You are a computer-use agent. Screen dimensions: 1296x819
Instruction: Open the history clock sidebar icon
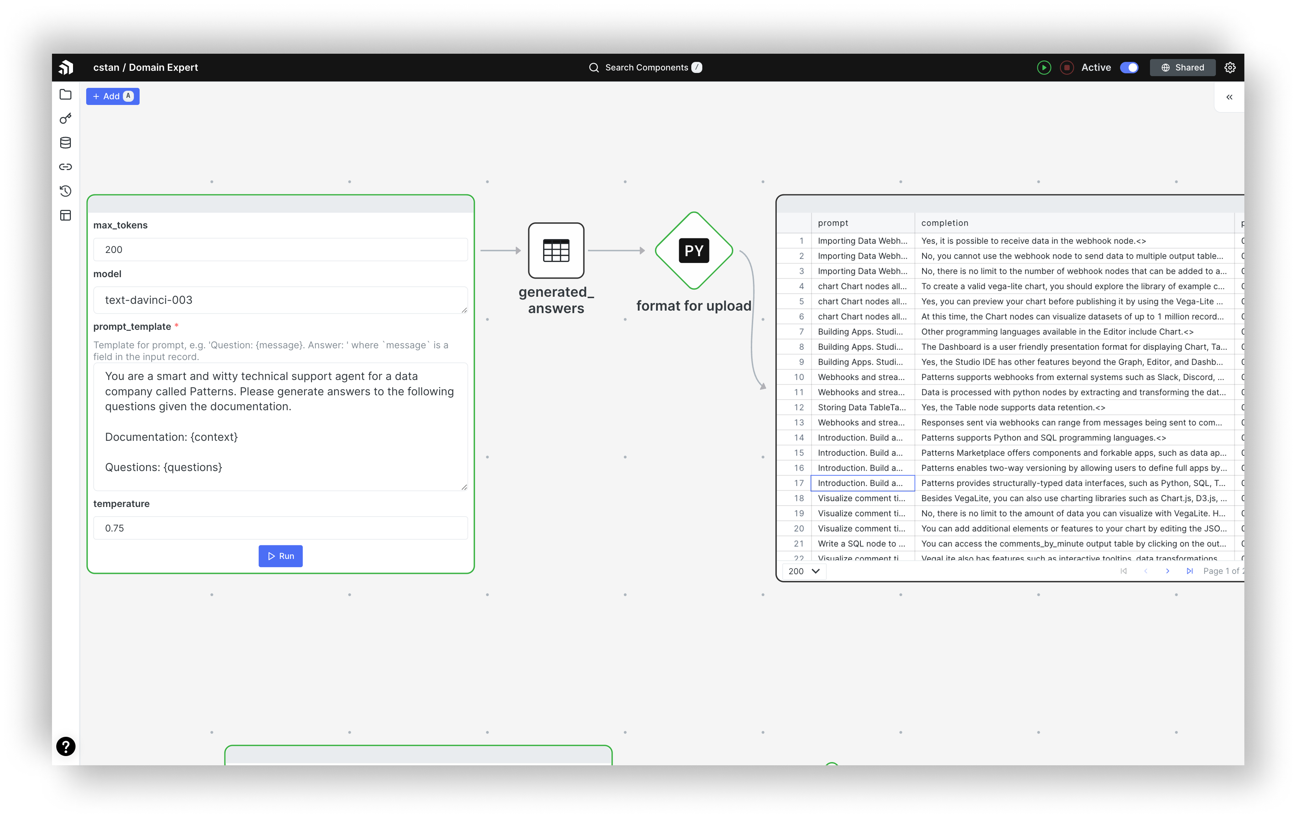pos(66,191)
